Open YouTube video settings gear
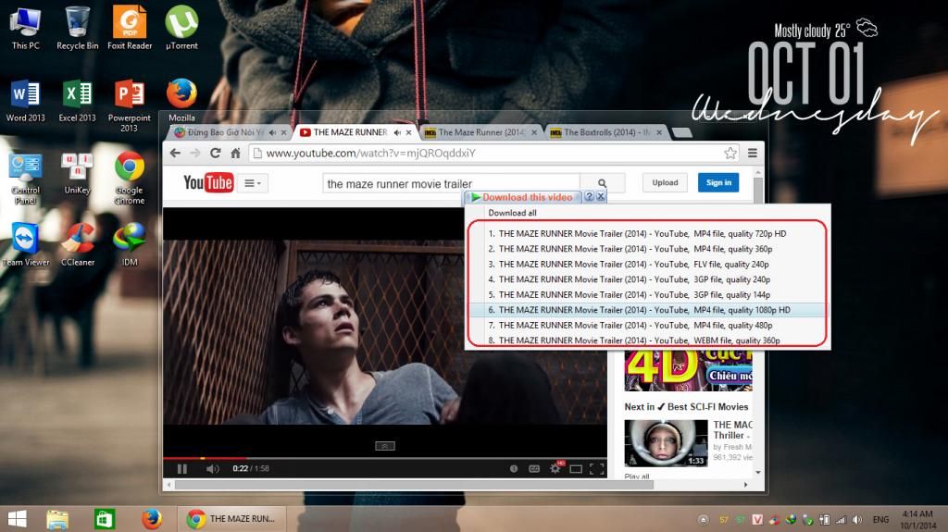The width and height of the screenshot is (948, 532). point(555,468)
